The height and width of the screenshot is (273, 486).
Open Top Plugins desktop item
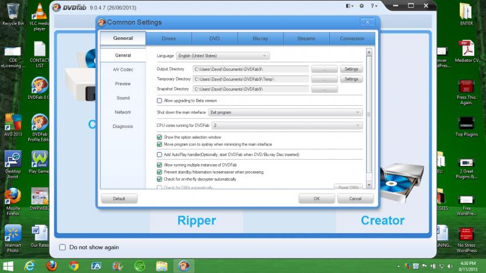pyautogui.click(x=467, y=126)
